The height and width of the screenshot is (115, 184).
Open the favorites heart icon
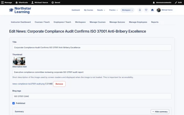146,10
